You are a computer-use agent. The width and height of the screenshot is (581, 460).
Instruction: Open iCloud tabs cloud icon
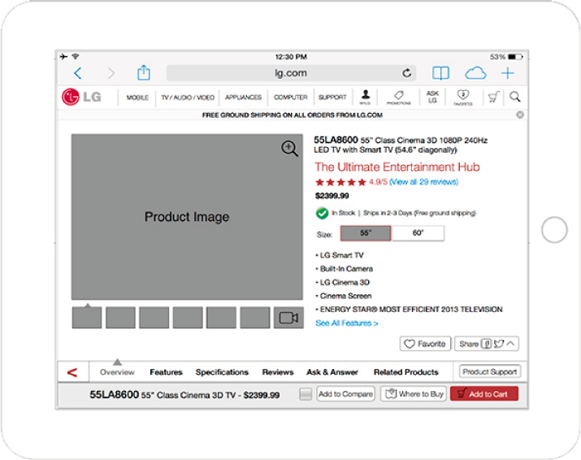pyautogui.click(x=475, y=73)
